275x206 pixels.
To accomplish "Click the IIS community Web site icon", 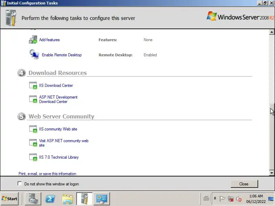I will click(33, 129).
